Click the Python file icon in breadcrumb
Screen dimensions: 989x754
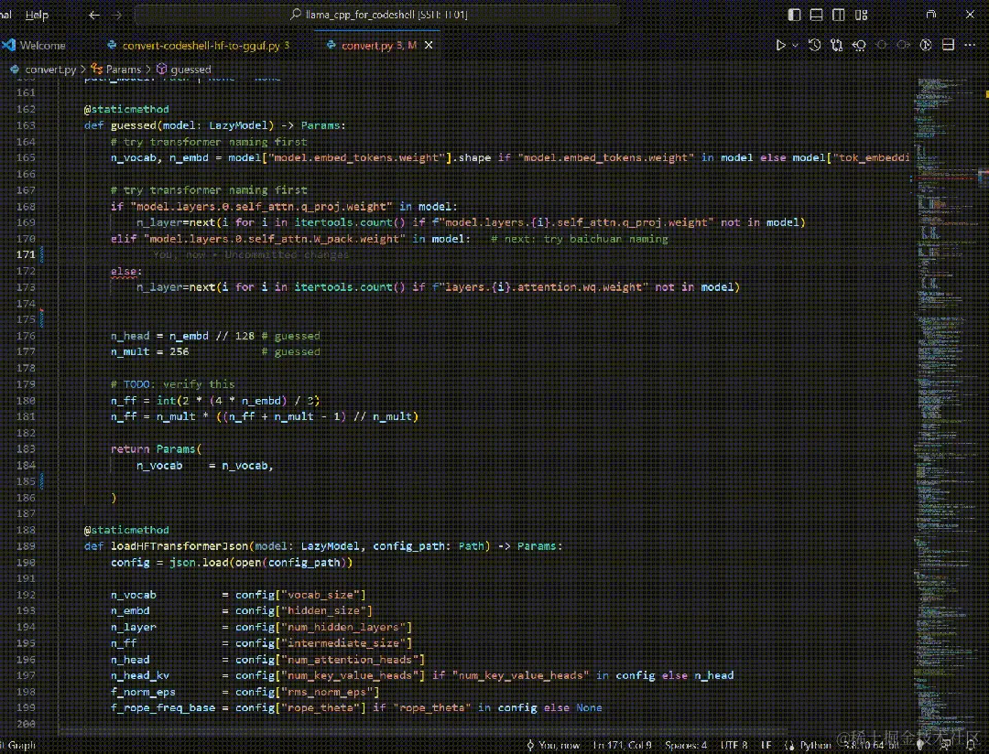[15, 70]
